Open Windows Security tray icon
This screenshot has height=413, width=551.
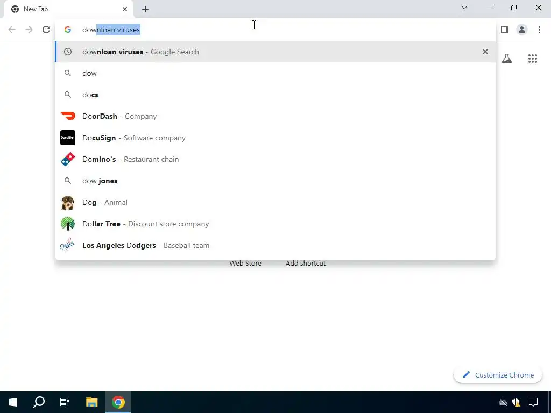[516, 402]
